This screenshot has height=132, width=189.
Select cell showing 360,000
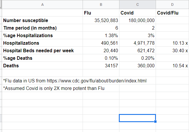tap(137, 66)
